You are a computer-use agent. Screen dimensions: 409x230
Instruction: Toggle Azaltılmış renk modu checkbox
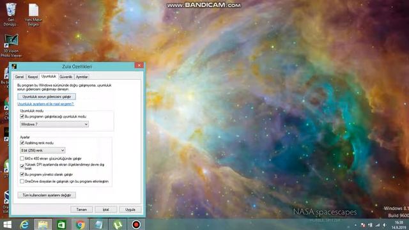tap(22, 143)
